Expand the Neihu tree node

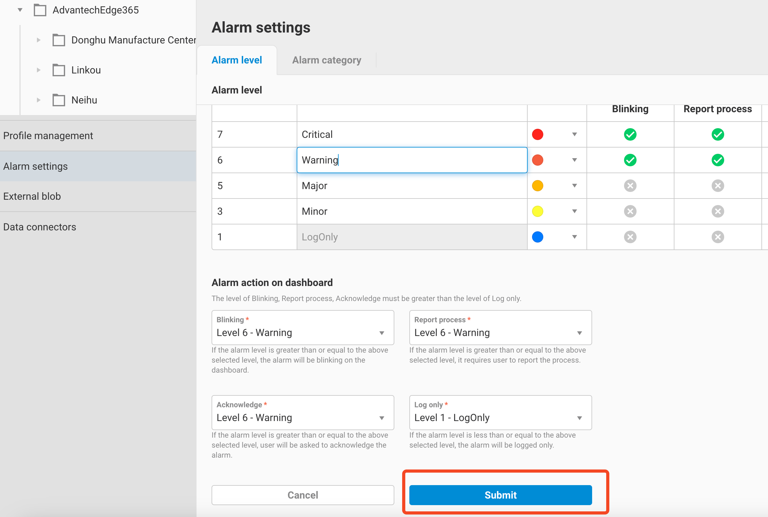[38, 100]
